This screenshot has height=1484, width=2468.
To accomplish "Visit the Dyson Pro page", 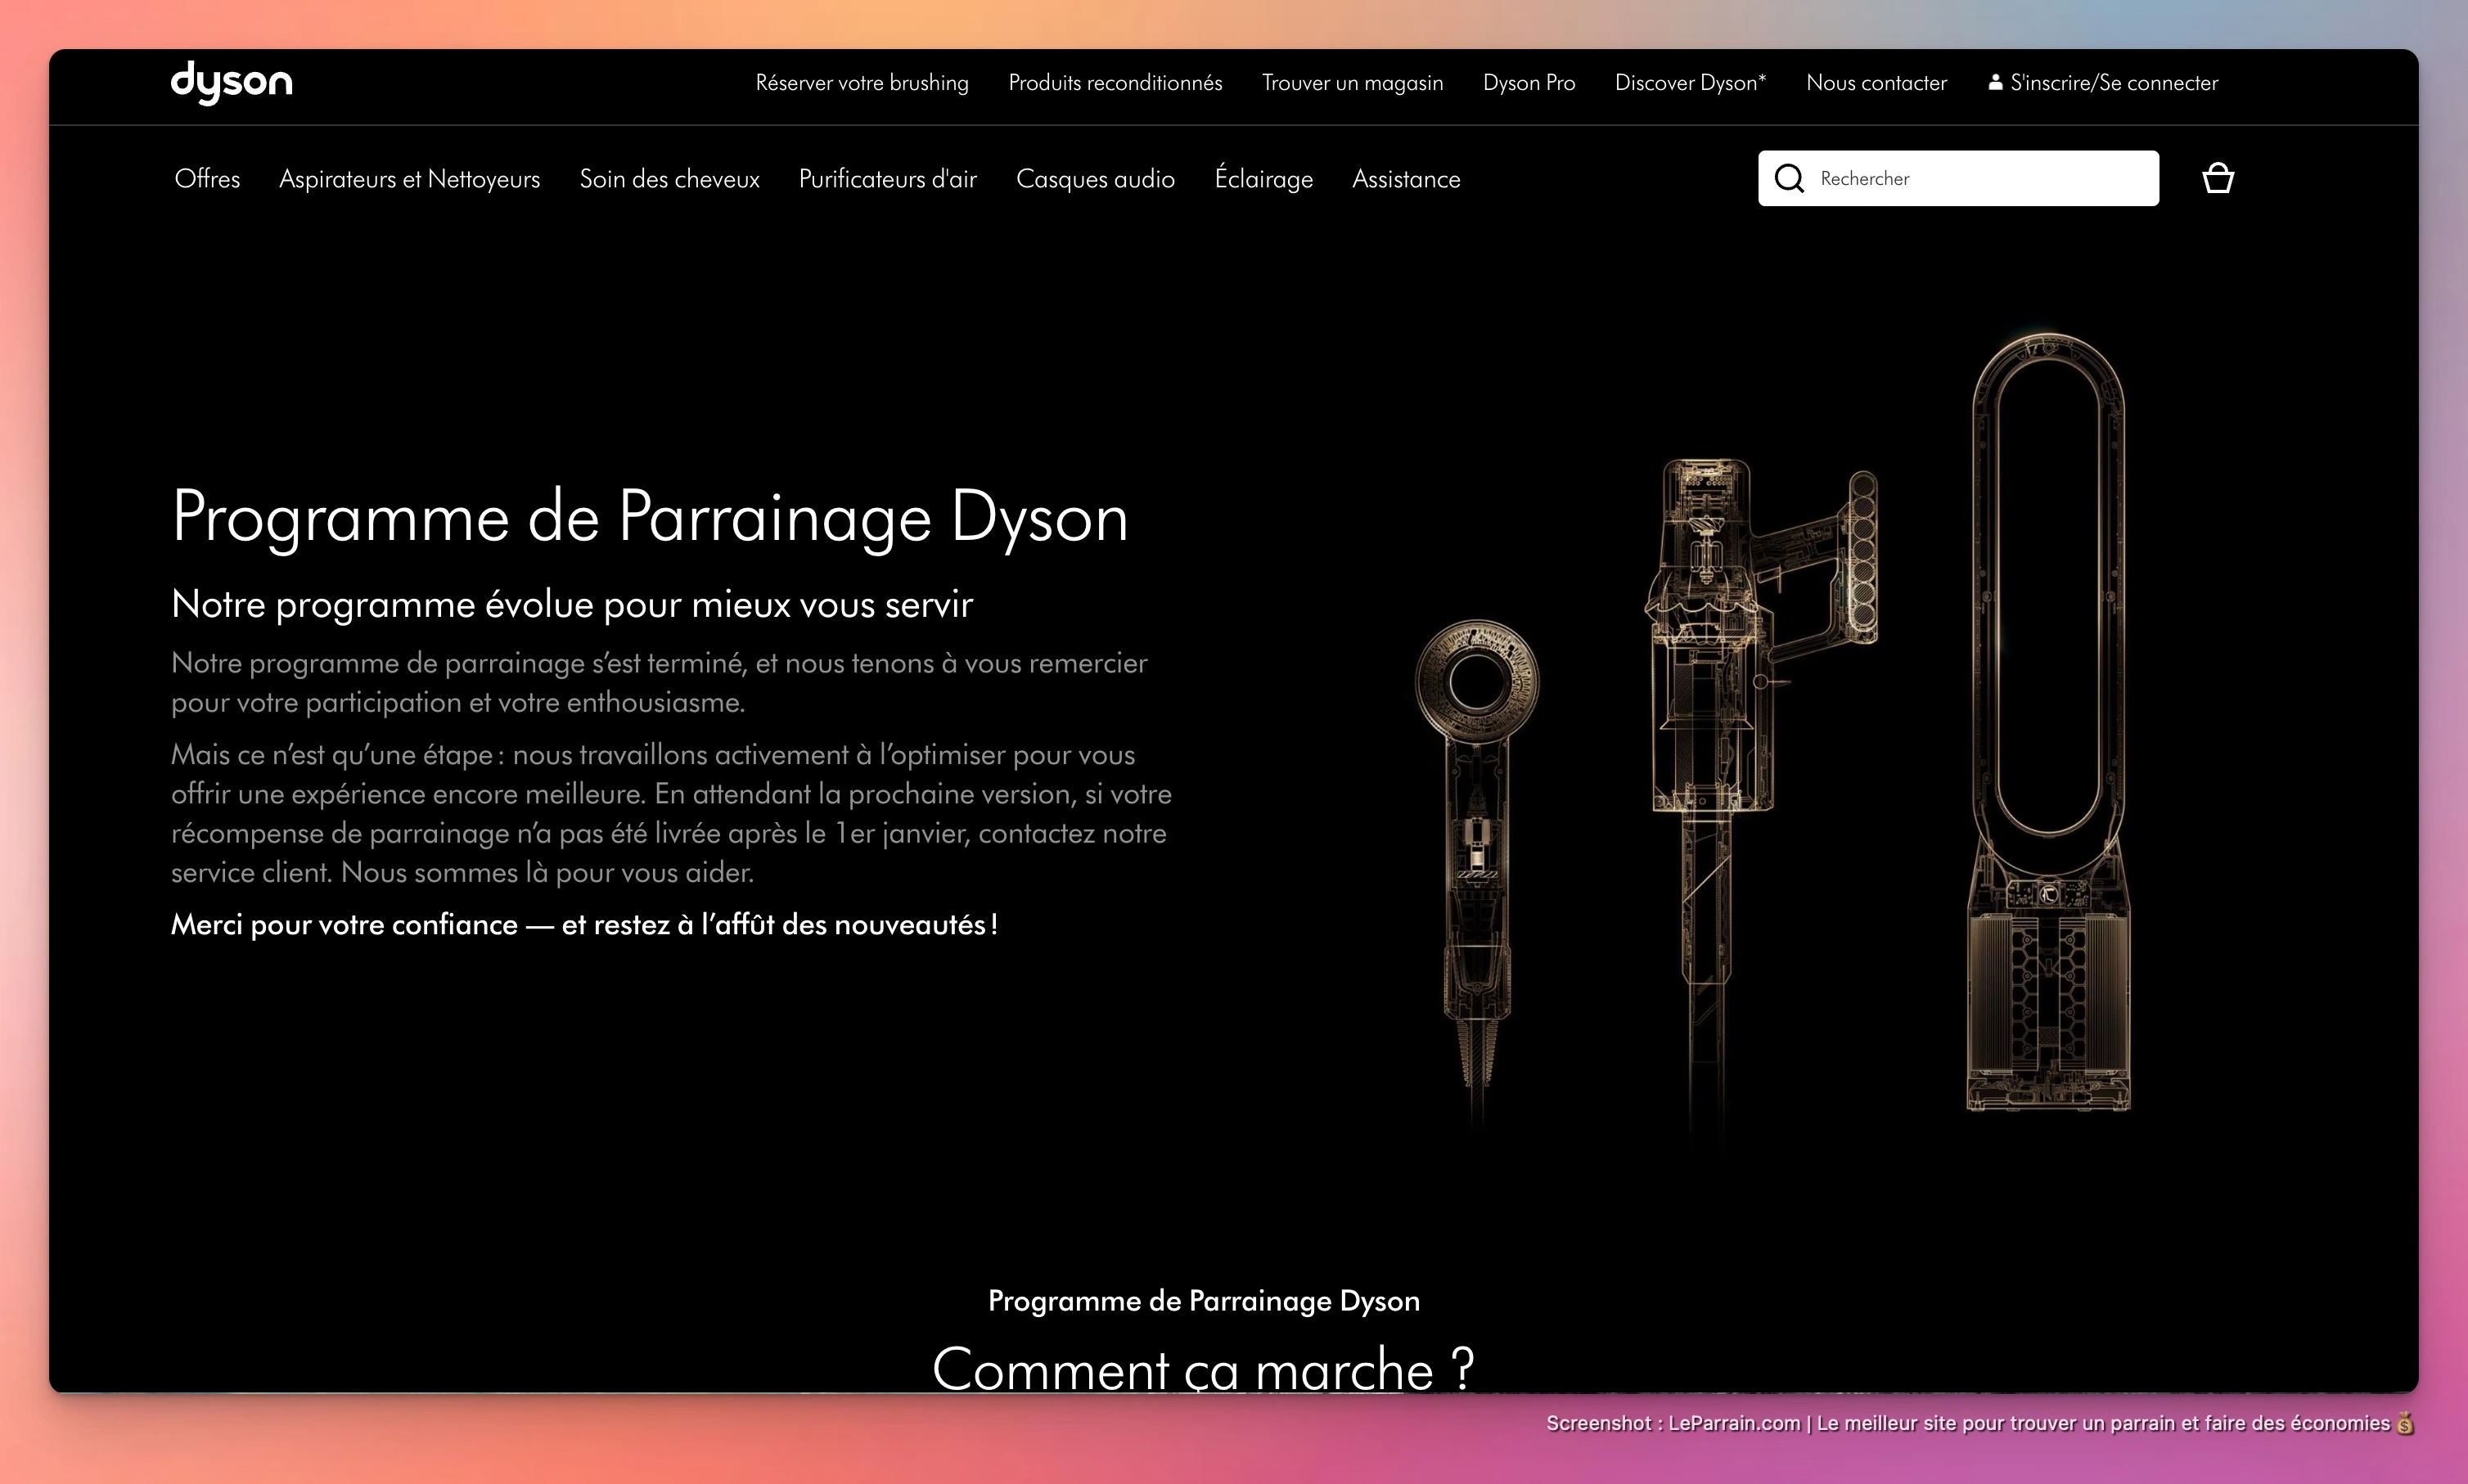I will click(1528, 83).
